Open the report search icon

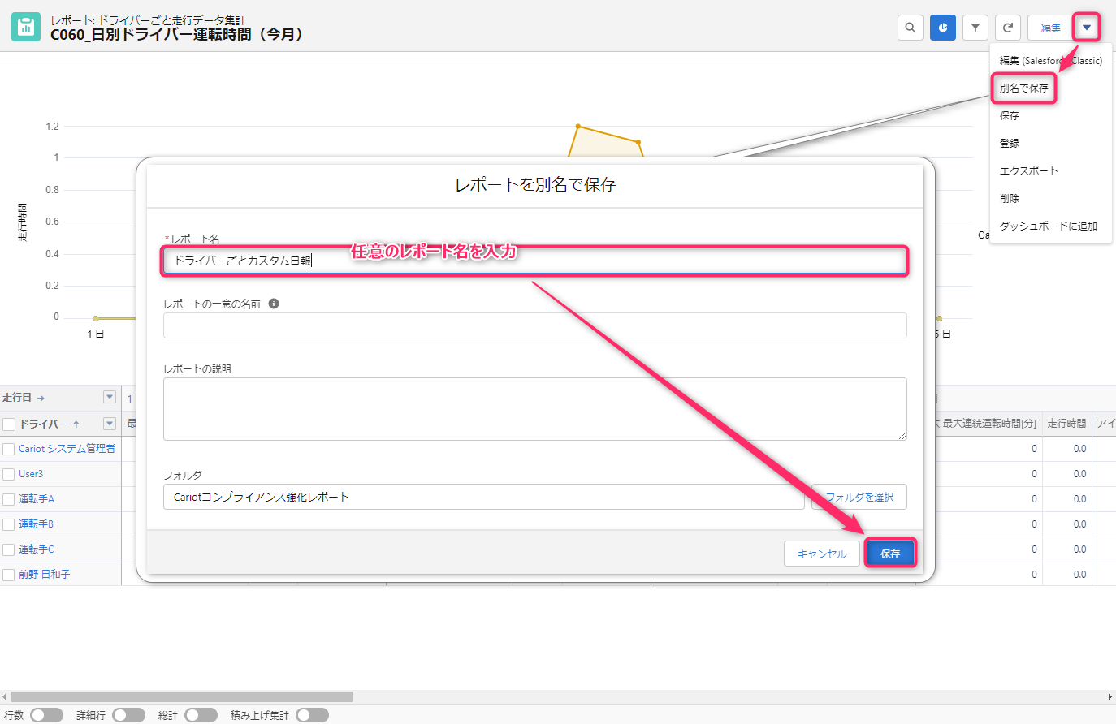[x=910, y=28]
